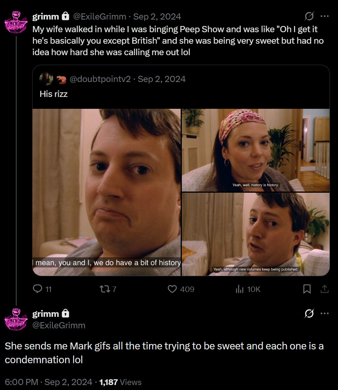The width and height of the screenshot is (338, 390).
Task: Open the @ExileGrimm handle on first tweet
Action: click(x=100, y=16)
